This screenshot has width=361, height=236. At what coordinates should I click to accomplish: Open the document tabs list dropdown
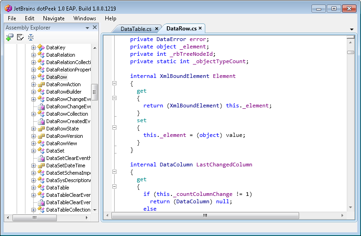pos(352,29)
